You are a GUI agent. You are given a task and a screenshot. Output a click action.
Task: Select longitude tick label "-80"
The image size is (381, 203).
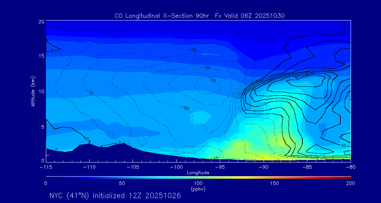351,167
